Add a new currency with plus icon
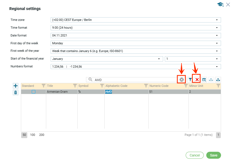233x164 pixels. click(16, 86)
